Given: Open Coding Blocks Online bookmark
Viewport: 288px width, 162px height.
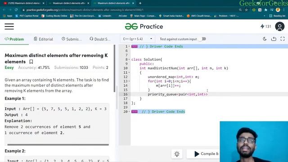Looking at the screenshot, I should tap(54, 16).
